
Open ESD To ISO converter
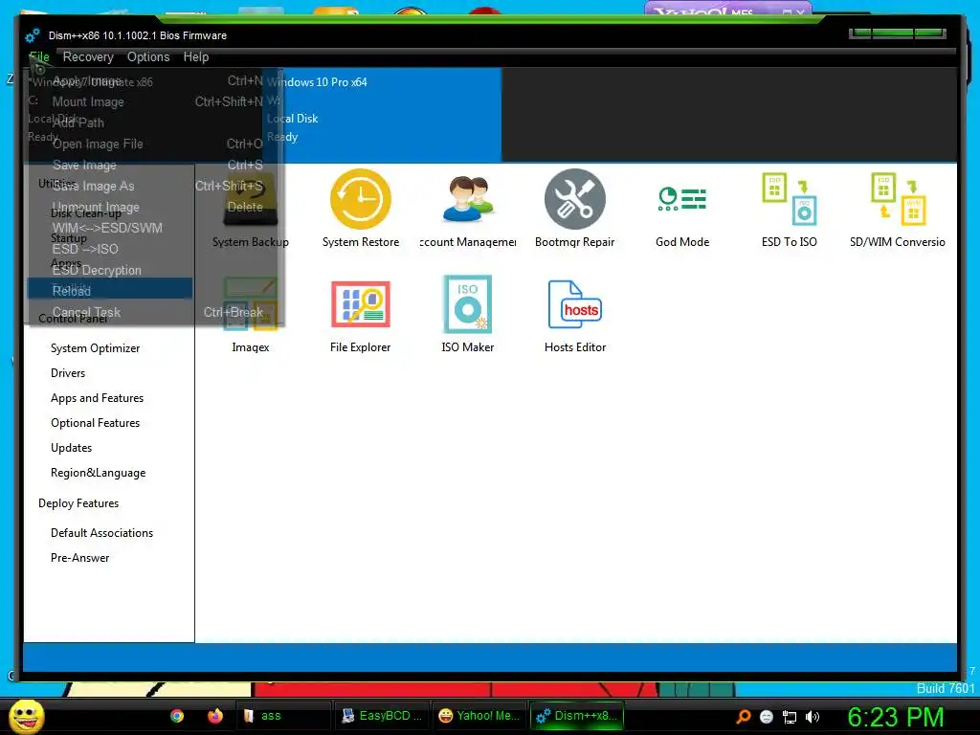(x=790, y=210)
